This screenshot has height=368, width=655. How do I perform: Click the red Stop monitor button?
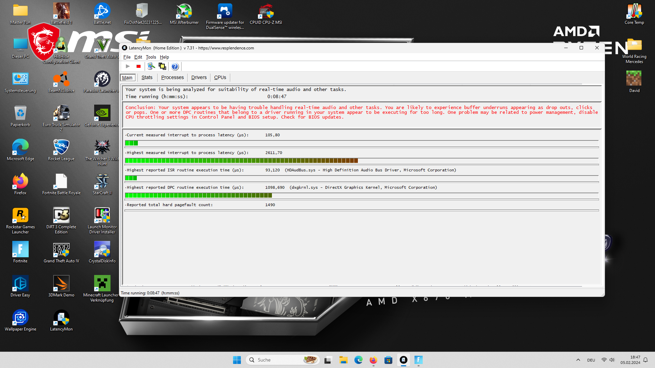click(139, 66)
